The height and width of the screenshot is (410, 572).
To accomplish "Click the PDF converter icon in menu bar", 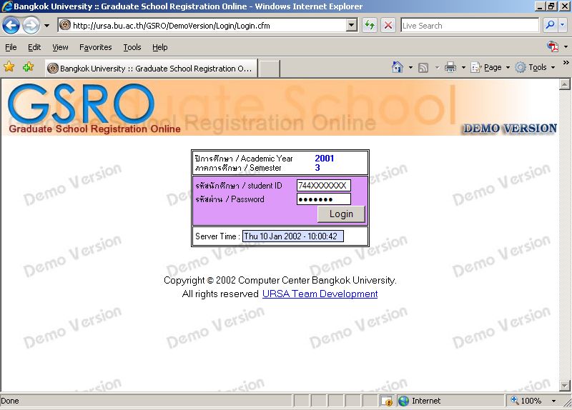I will (553, 46).
